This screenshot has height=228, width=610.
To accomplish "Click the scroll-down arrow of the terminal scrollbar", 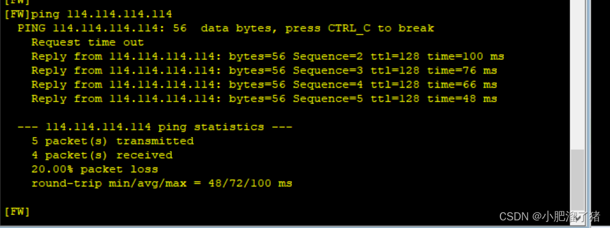I will 578,218.
